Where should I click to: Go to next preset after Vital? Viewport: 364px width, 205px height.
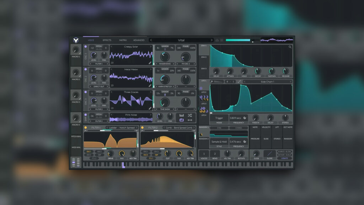click(212, 40)
